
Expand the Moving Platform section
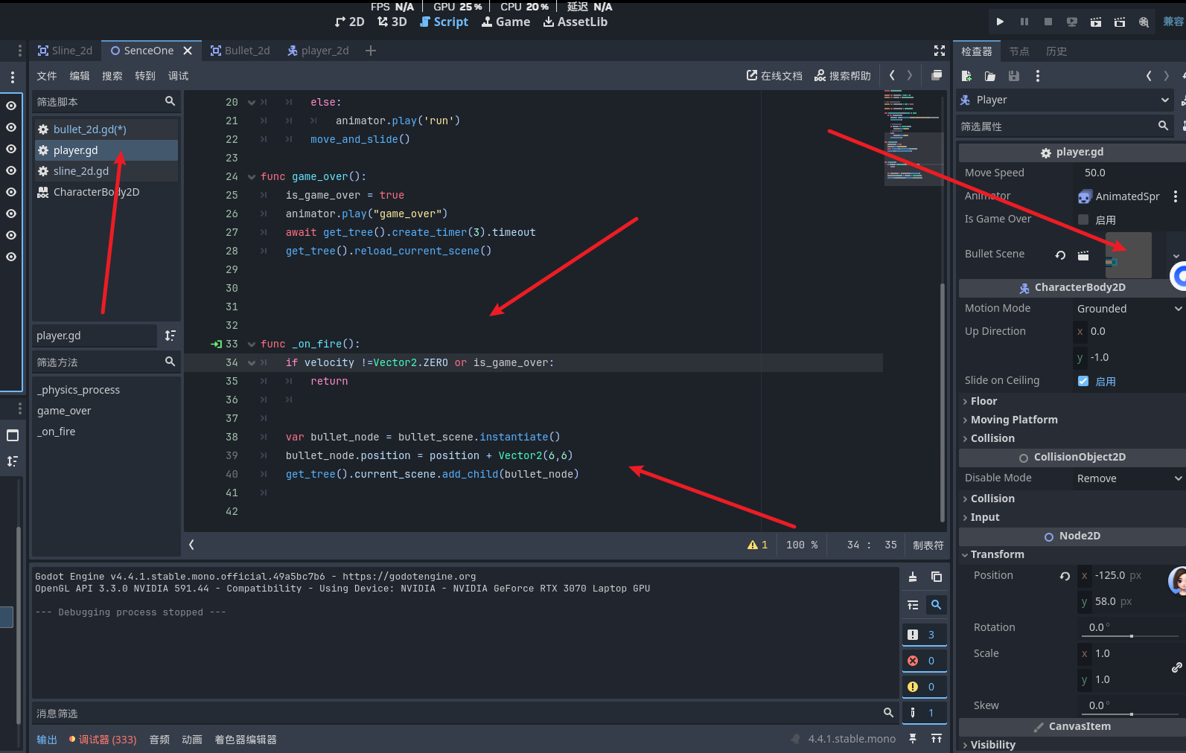(1013, 420)
